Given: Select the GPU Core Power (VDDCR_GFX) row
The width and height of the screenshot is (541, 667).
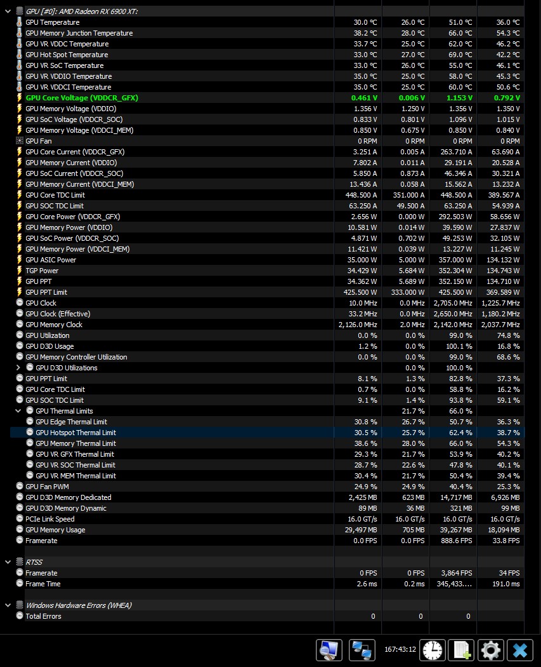Looking at the screenshot, I should point(268,217).
